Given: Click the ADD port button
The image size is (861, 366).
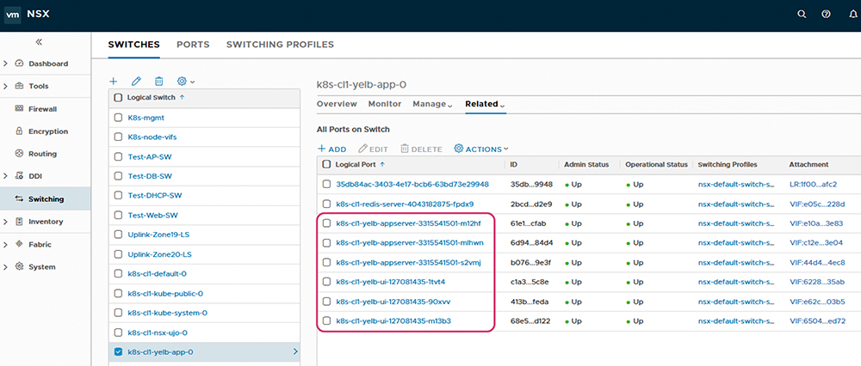Looking at the screenshot, I should (332, 149).
